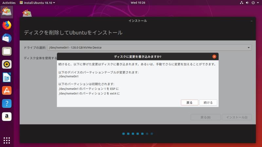Click the network status icon
Screen dimensions: 262x147
[241, 3]
